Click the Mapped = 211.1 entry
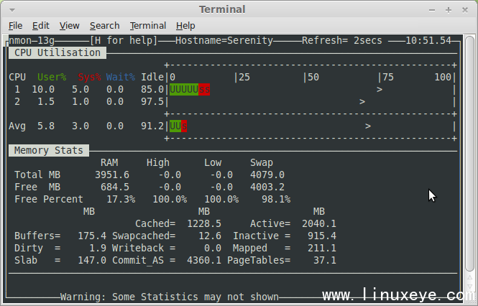The image size is (478, 306). [285, 248]
